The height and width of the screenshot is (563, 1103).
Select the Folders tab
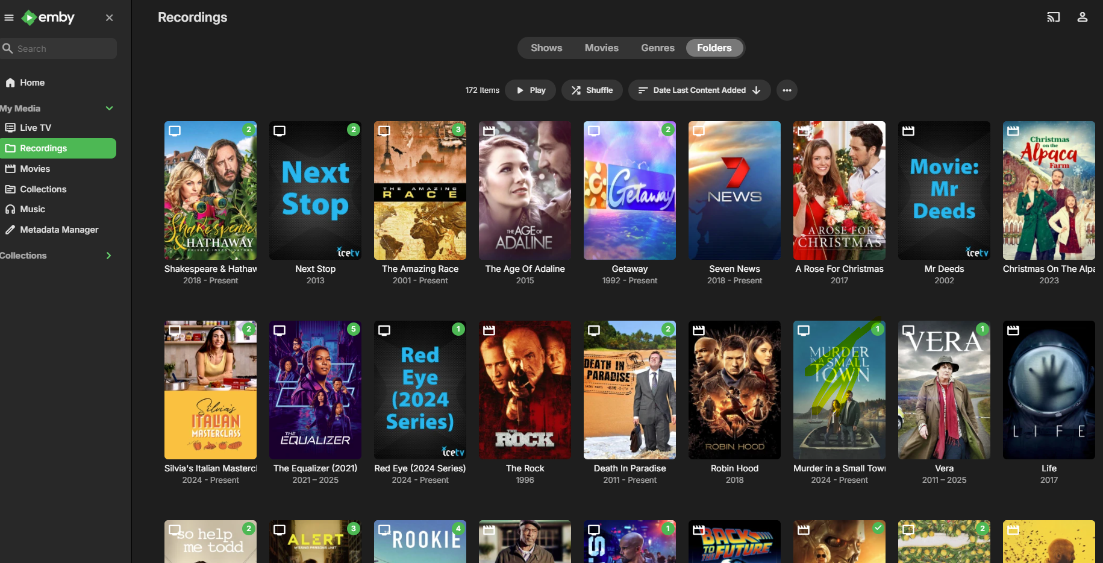(x=714, y=48)
